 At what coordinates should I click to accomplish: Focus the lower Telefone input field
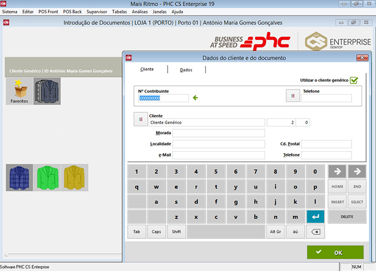(x=326, y=155)
